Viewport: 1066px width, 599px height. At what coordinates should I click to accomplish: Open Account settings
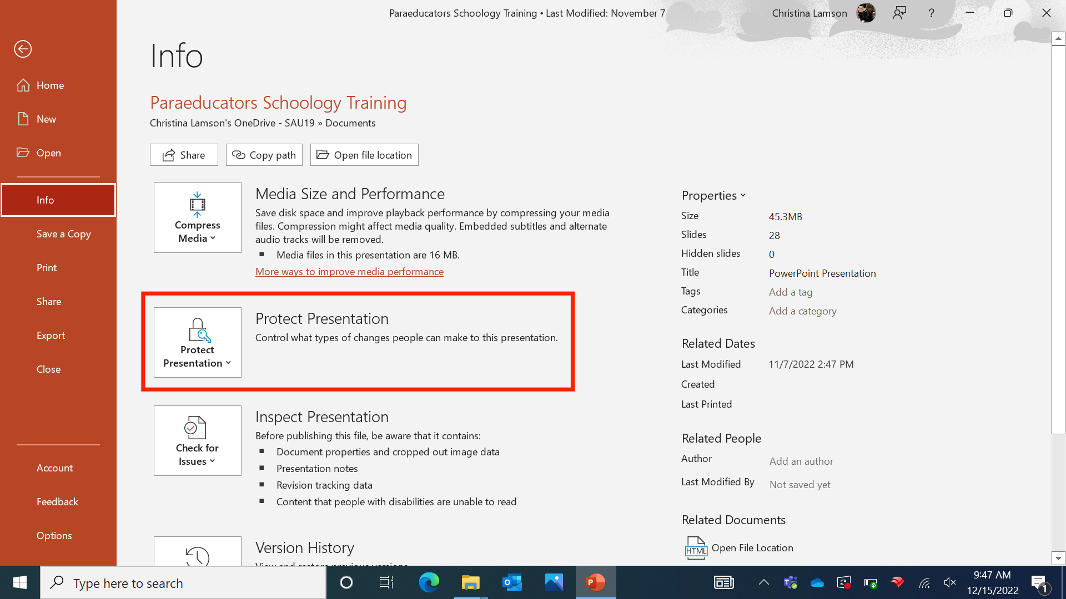[x=58, y=468]
